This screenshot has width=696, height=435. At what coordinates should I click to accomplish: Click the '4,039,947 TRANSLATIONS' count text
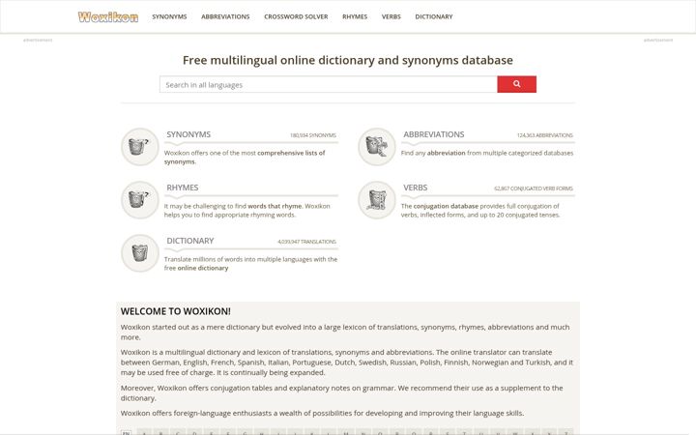[x=306, y=242]
